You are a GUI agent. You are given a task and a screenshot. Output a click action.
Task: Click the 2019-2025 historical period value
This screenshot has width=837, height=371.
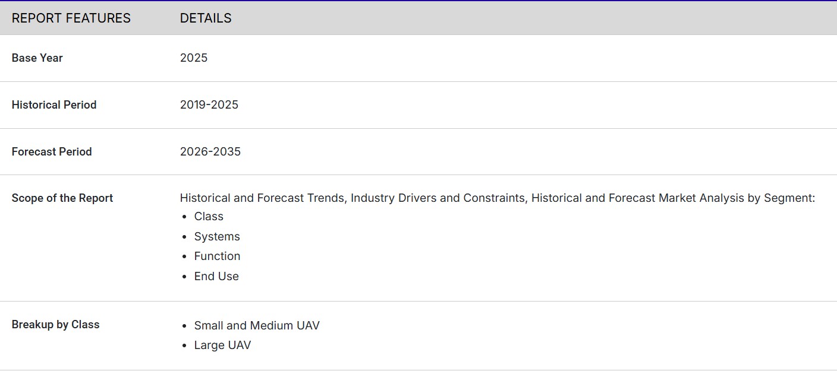click(209, 105)
